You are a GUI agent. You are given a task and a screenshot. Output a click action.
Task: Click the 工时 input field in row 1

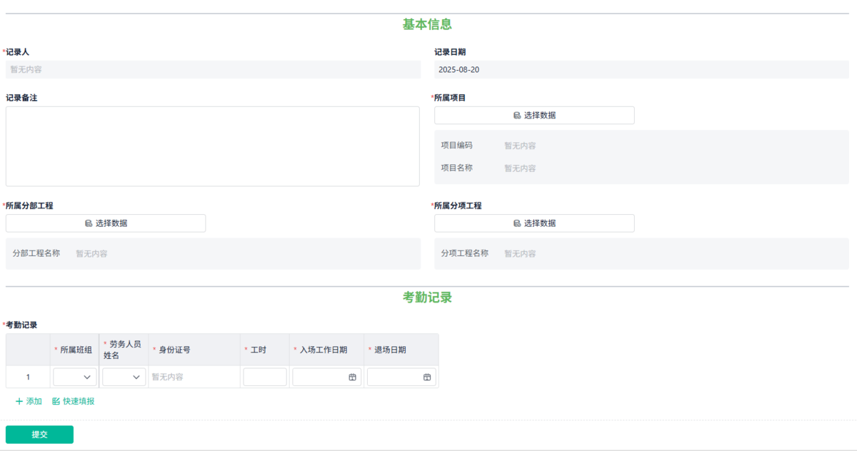[x=264, y=377]
